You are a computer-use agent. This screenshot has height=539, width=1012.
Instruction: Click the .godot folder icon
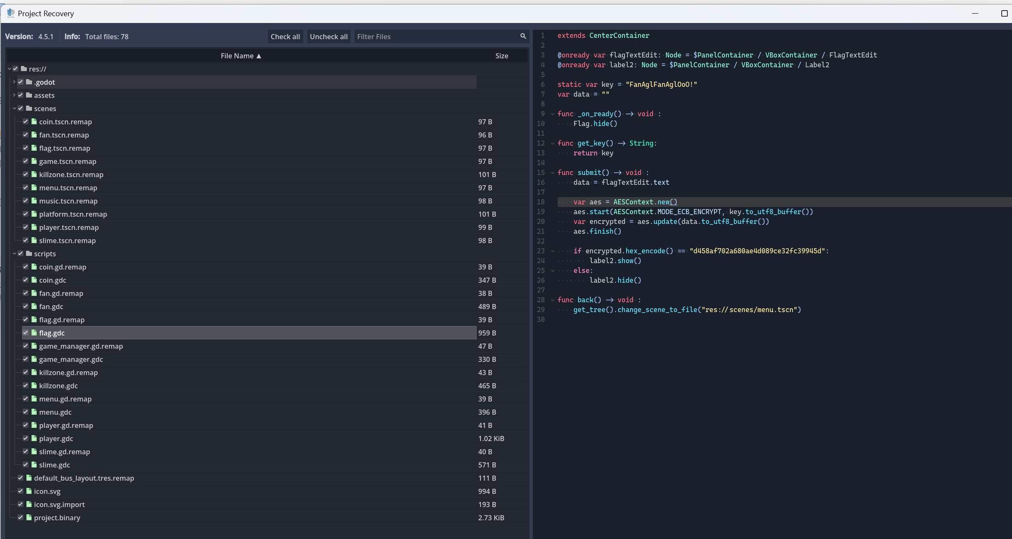tap(29, 82)
